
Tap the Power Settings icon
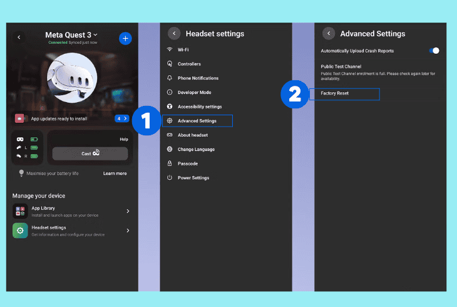[170, 177]
